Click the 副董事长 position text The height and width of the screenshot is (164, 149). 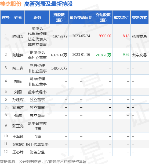(x=37, y=52)
